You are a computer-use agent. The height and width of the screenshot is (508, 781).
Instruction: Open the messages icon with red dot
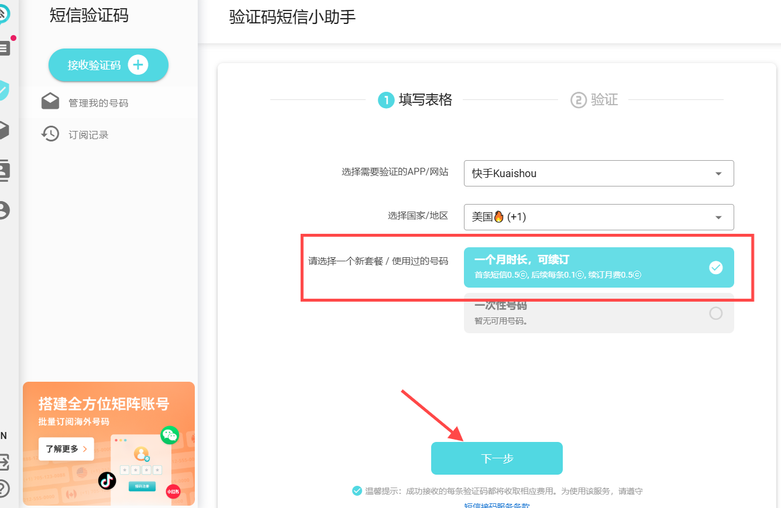tap(5, 48)
